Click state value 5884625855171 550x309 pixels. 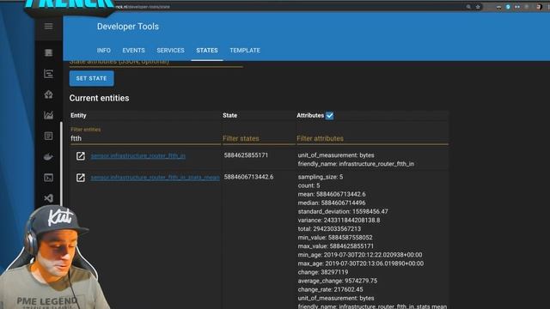point(246,155)
